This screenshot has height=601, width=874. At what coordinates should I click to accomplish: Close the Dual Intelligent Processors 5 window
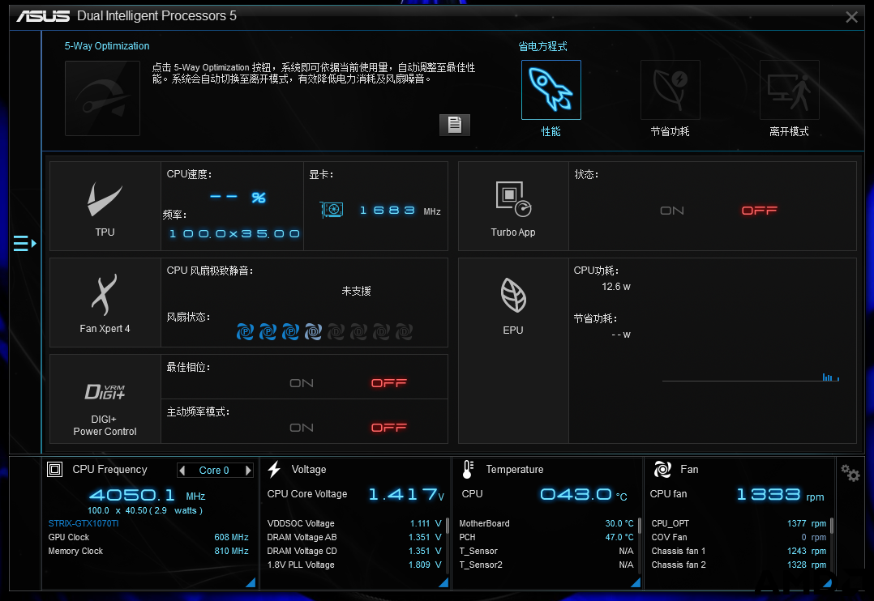pos(851,17)
